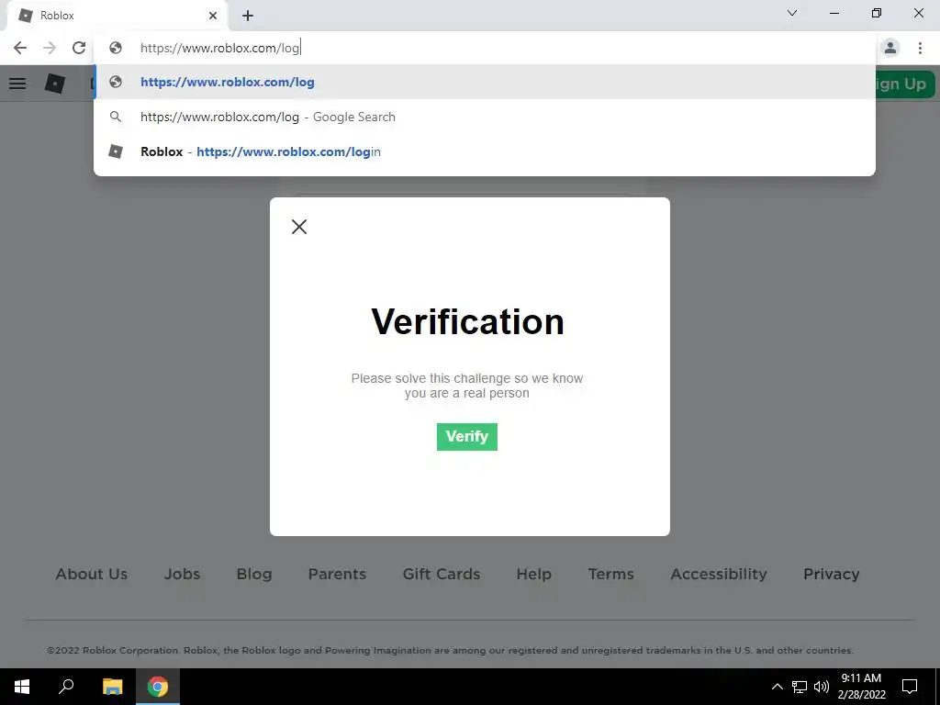This screenshot has height=705, width=940.
Task: Close the Verification dialog with the X
Action: [299, 227]
